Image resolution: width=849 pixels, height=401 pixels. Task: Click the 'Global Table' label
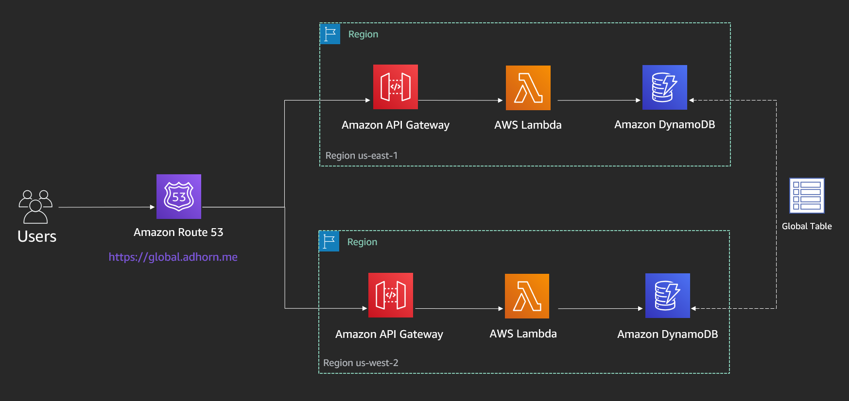pyautogui.click(x=807, y=226)
